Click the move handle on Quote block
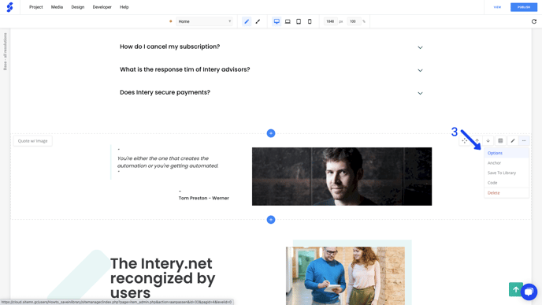542x305 pixels. pos(465,141)
